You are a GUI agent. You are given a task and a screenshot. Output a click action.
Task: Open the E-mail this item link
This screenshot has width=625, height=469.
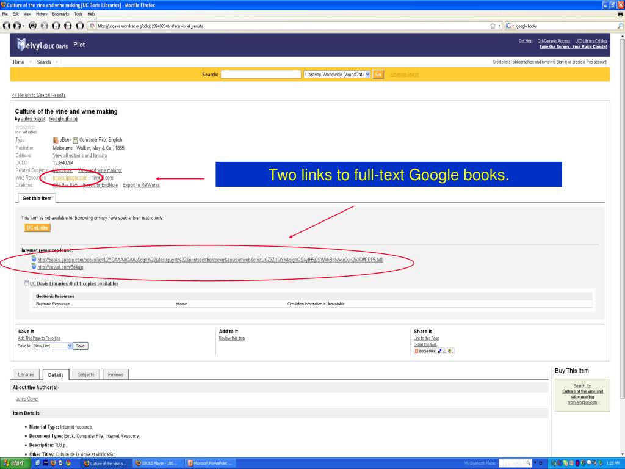click(425, 344)
